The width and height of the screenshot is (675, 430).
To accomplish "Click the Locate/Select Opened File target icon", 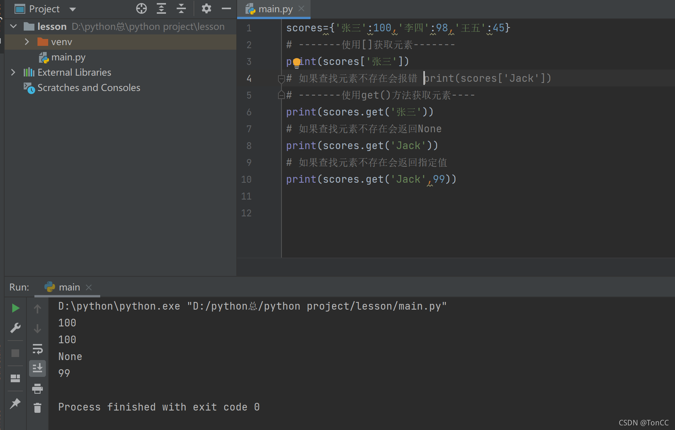I will (142, 8).
